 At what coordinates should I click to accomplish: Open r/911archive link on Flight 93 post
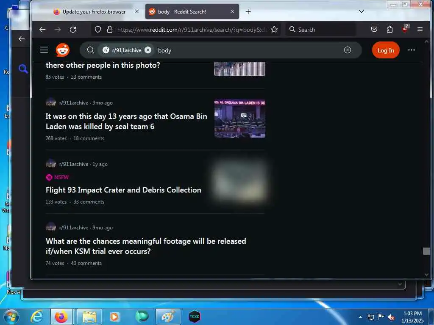74,164
